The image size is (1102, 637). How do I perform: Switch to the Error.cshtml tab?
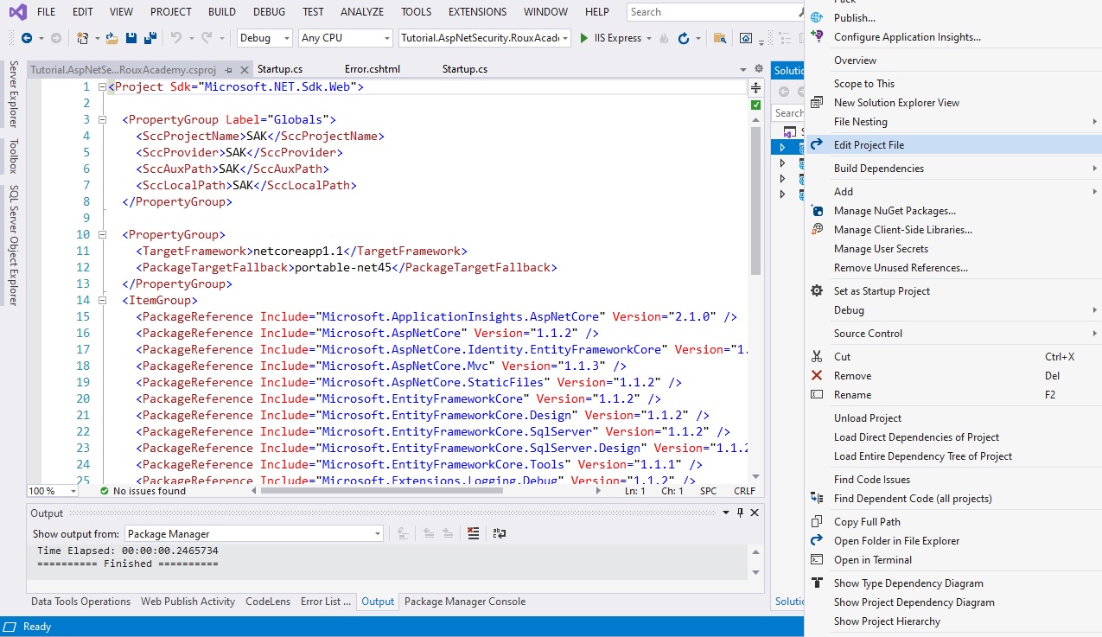373,69
